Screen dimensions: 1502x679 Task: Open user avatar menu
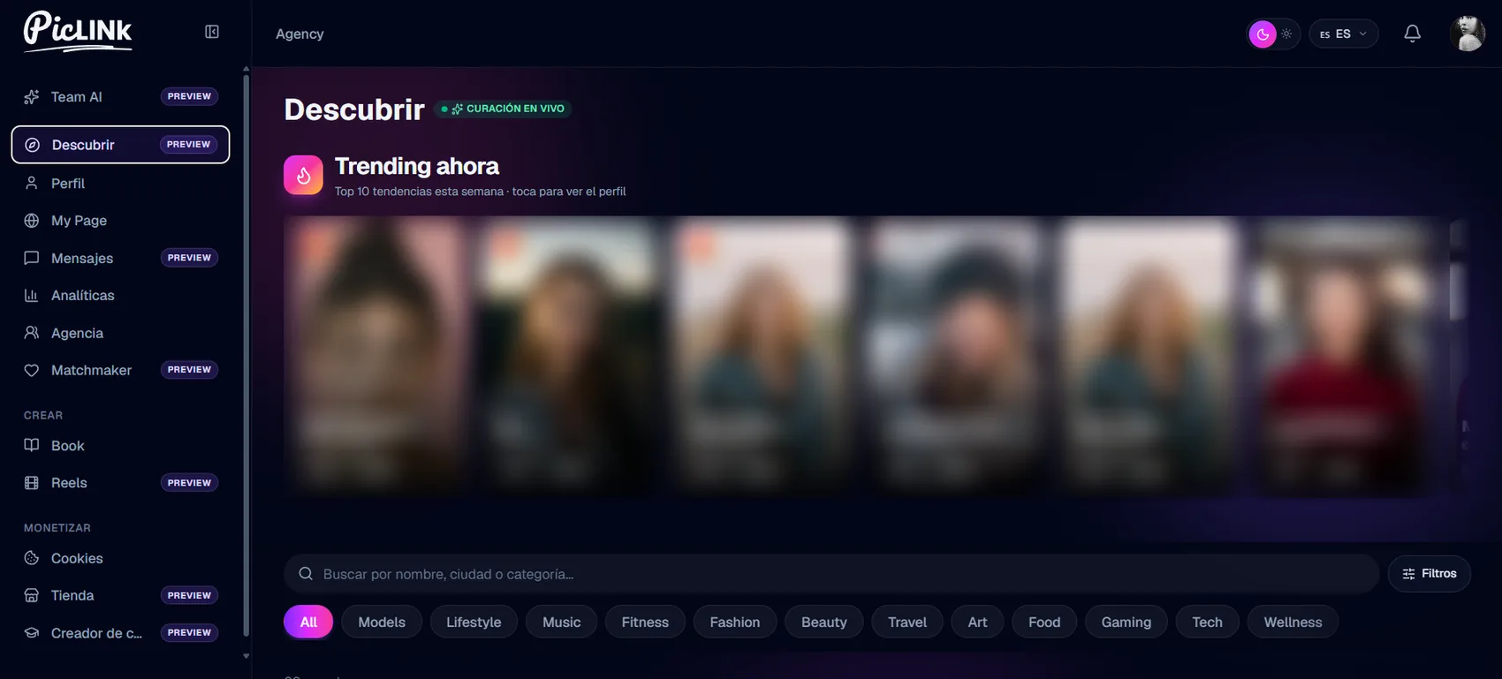(1468, 34)
